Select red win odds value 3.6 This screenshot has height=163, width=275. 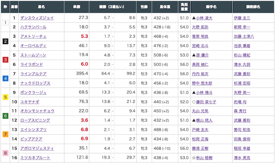(x=84, y=120)
